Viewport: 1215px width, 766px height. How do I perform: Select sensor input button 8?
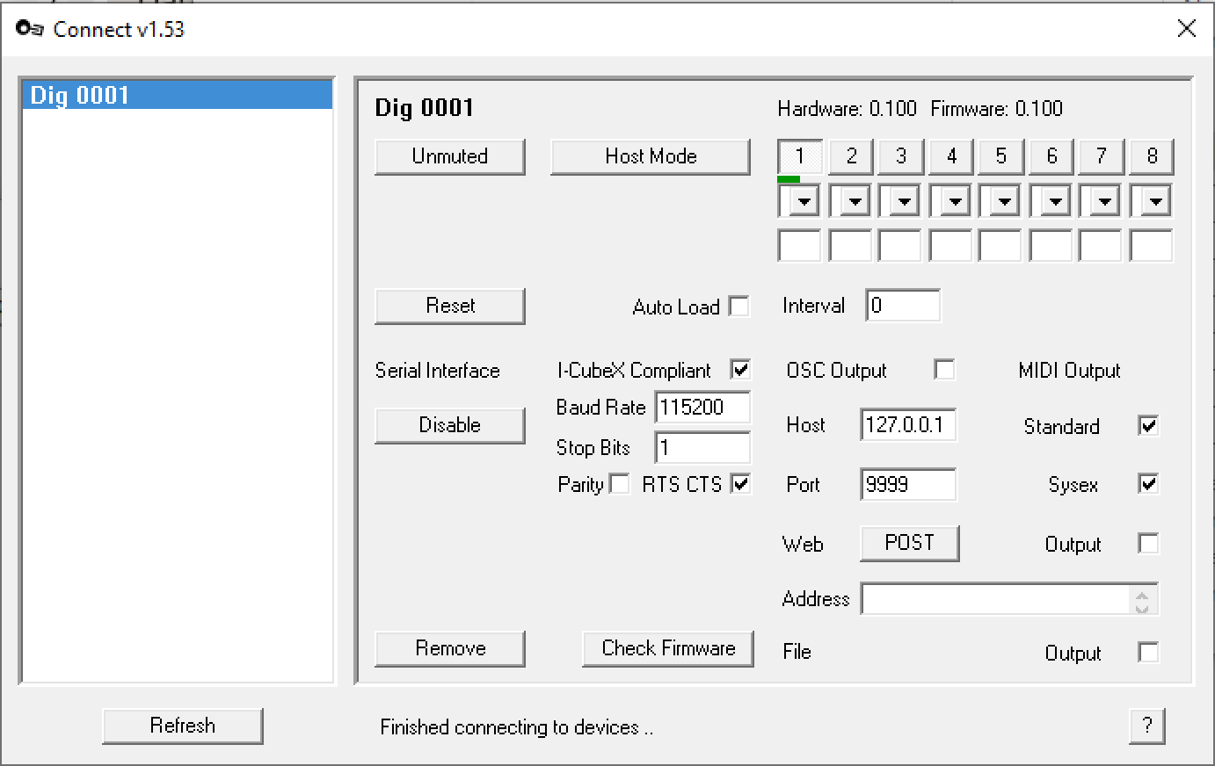click(1152, 156)
